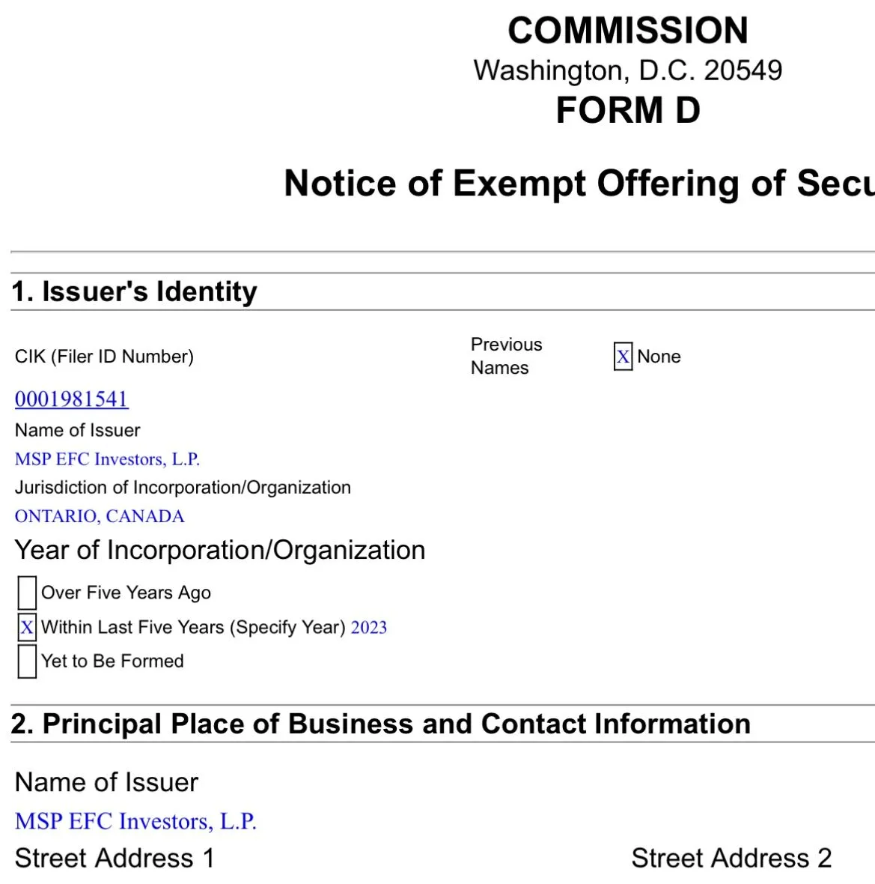Viewport: 875px width, 884px height.
Task: Click the Previous Names label
Action: tap(506, 356)
